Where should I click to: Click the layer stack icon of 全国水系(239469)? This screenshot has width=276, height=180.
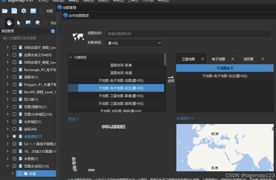pos(20,55)
